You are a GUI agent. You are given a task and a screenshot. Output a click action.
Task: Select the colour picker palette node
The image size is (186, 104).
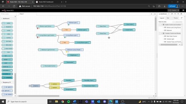[x=7, y=49]
